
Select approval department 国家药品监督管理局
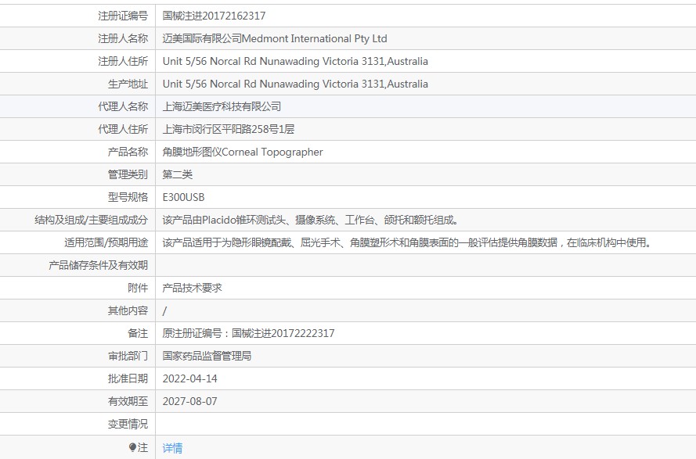pyautogui.click(x=207, y=356)
